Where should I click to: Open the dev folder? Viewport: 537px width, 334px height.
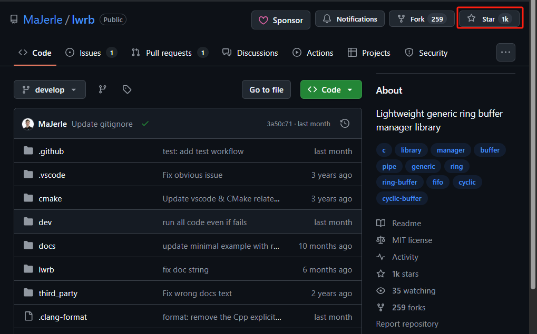pos(45,222)
